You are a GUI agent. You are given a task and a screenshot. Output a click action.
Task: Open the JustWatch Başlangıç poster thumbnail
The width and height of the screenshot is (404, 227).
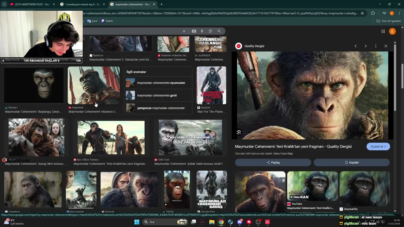click(x=211, y=44)
